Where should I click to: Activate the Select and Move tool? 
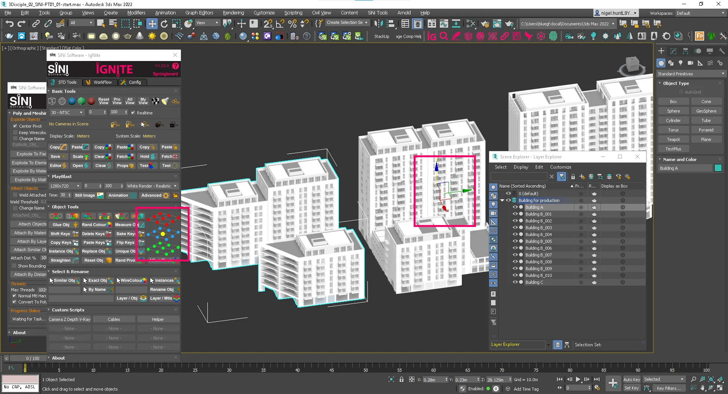pyautogui.click(x=152, y=24)
